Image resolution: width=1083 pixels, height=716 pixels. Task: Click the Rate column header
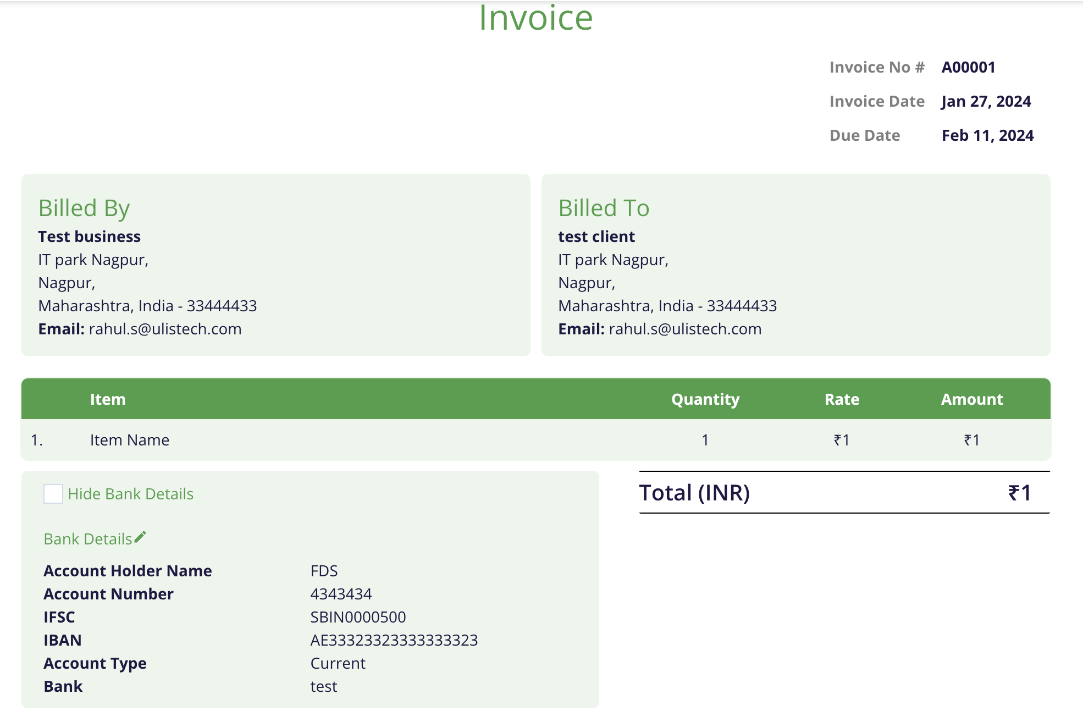tap(842, 399)
